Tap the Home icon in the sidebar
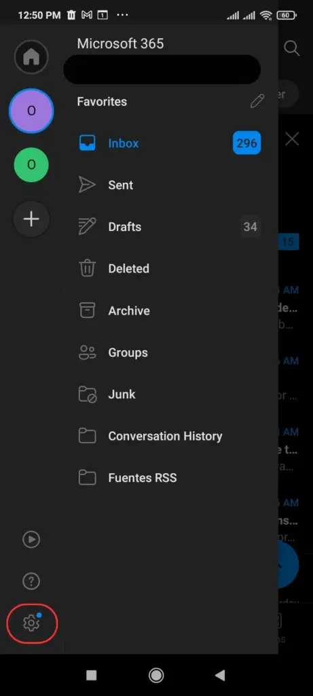This screenshot has height=696, width=313. (x=31, y=57)
